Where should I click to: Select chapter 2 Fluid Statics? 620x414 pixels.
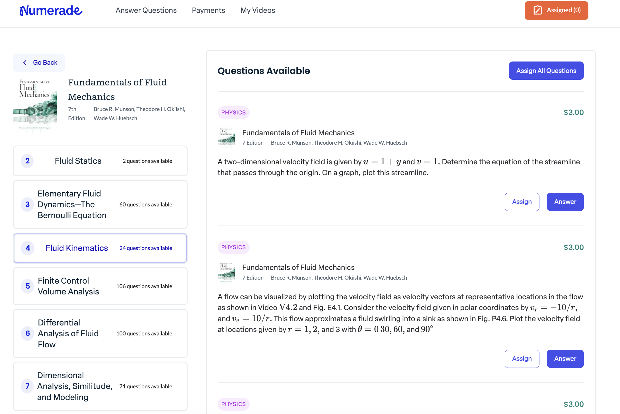(x=100, y=161)
